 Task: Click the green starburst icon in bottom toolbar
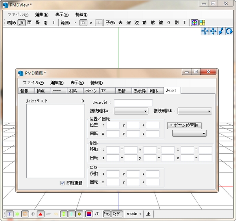pos(17,214)
